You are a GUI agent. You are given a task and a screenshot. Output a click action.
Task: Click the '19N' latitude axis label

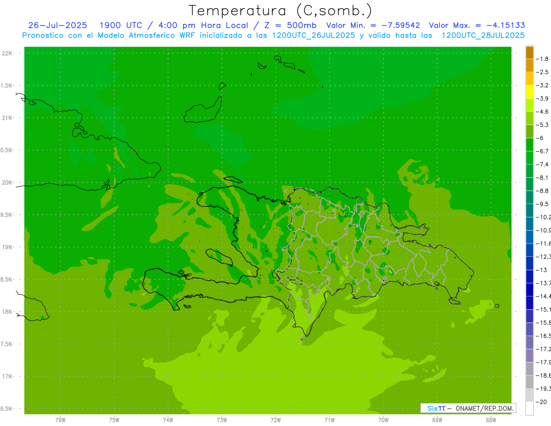(x=7, y=247)
